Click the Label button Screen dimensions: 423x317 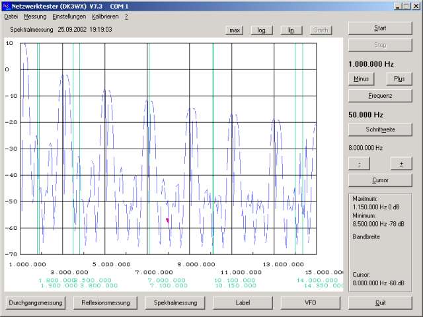pos(243,303)
